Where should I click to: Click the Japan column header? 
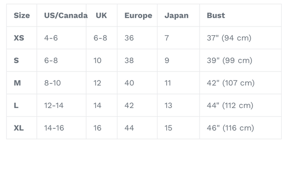[x=176, y=16]
